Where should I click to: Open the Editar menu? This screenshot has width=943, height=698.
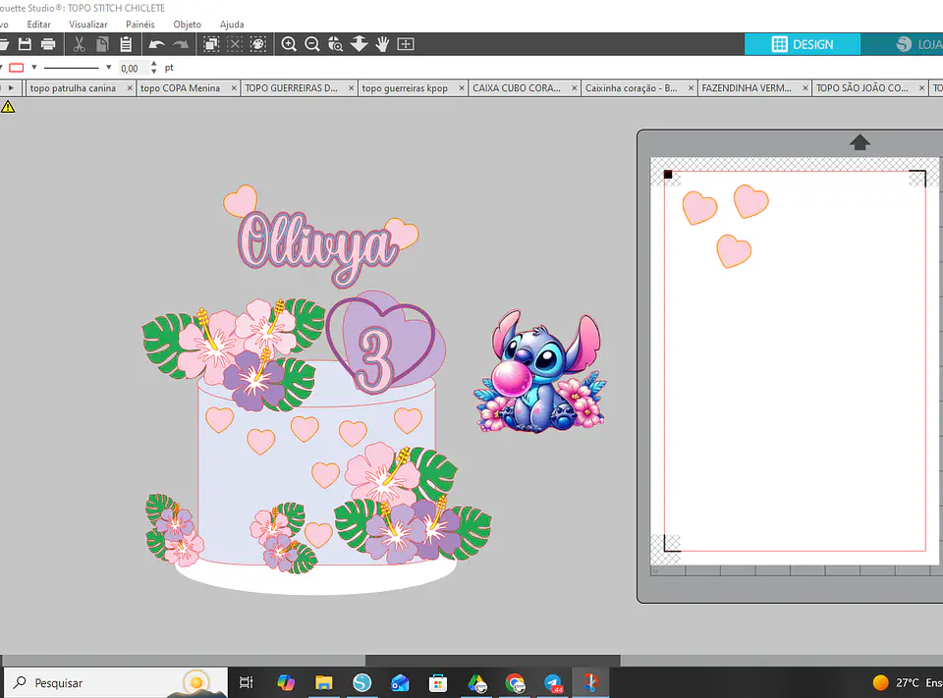38,25
